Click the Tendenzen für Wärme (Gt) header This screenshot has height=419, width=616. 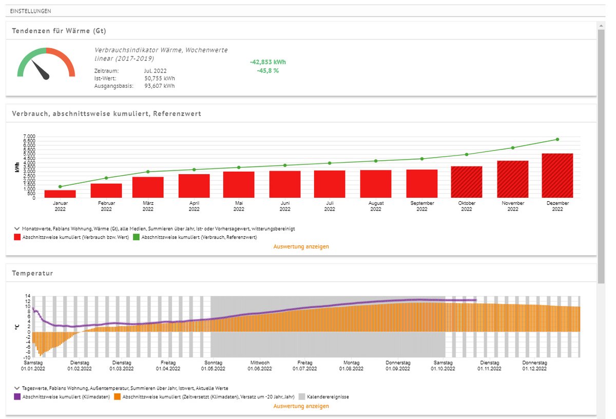coord(59,31)
